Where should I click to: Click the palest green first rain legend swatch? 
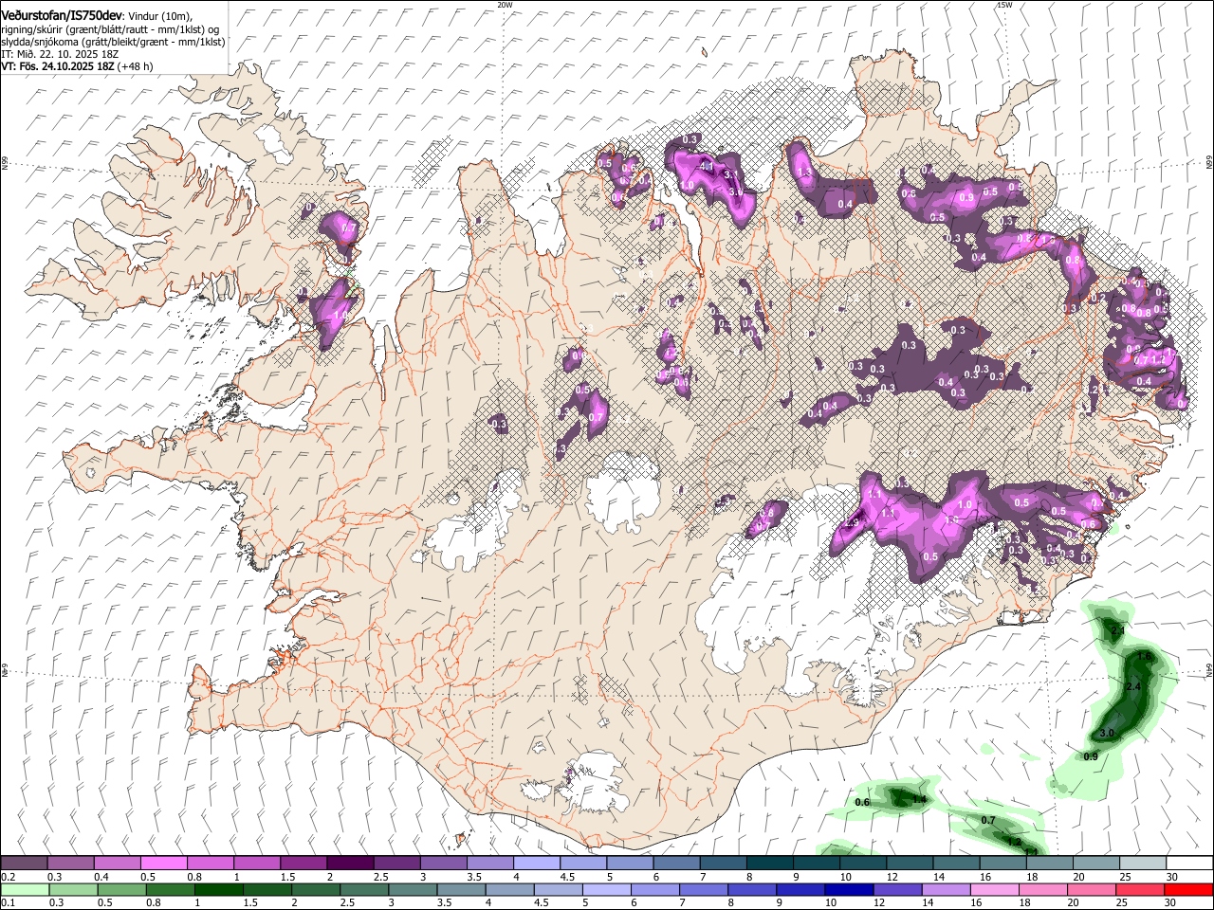click(24, 889)
